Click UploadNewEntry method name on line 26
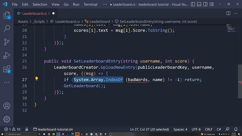This screenshot has height=136, width=242. coord(118,67)
